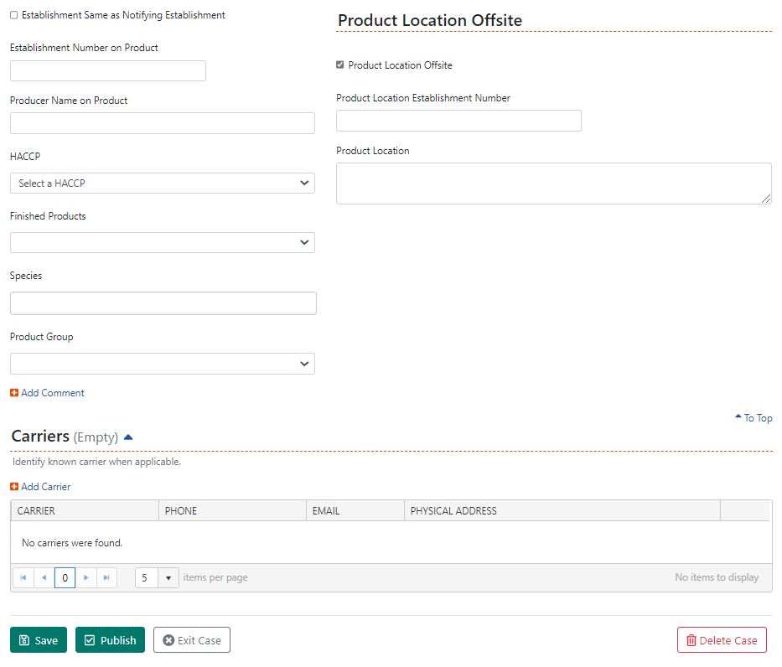This screenshot has width=782, height=667.
Task: Open the Select a HACCP dropdown
Action: point(163,184)
